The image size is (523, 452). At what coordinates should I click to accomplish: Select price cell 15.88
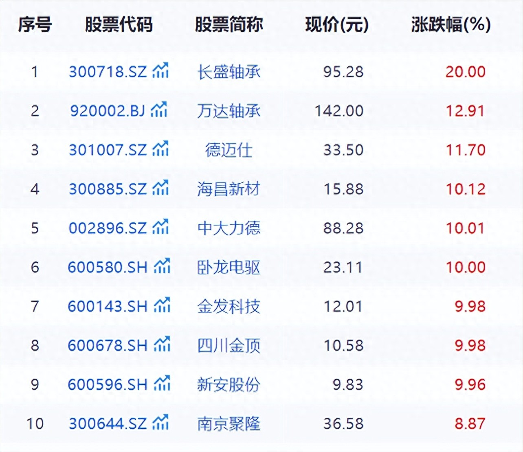343,189
